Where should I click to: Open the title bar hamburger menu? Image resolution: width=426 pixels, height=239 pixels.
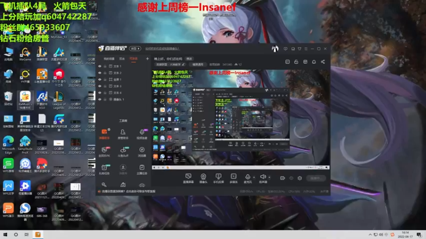pos(306,49)
